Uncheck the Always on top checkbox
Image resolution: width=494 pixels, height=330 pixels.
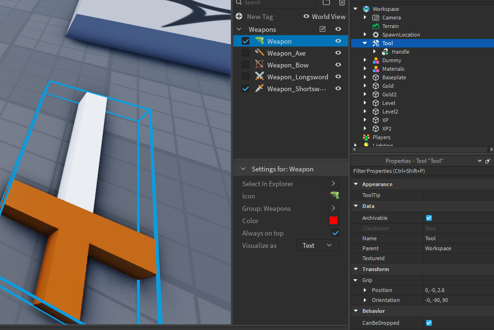(335, 233)
